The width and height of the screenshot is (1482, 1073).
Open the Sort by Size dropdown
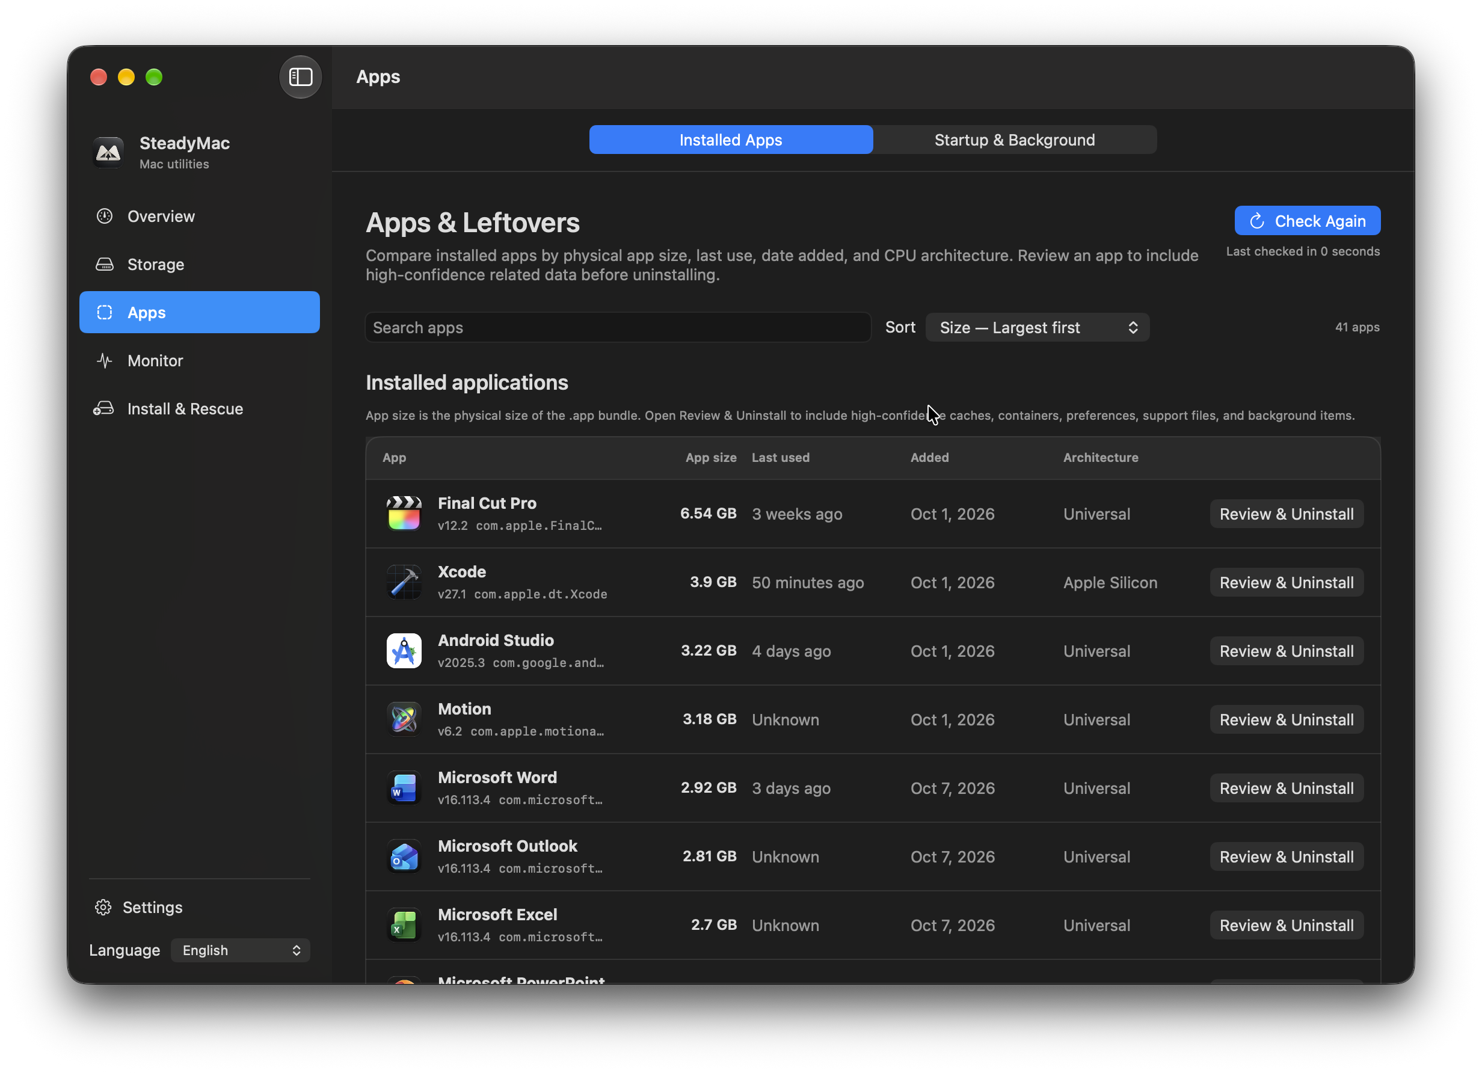coord(1037,327)
